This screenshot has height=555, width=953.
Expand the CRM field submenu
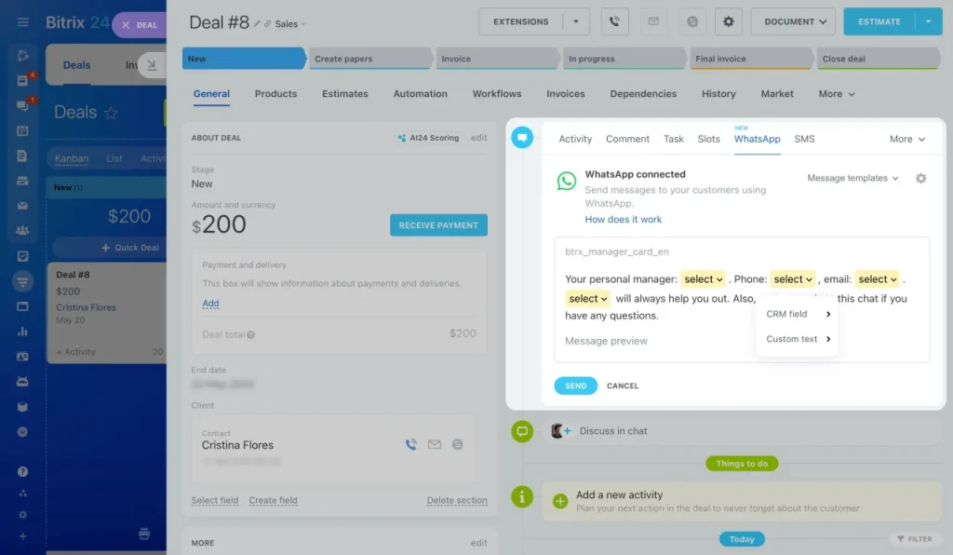pyautogui.click(x=798, y=314)
